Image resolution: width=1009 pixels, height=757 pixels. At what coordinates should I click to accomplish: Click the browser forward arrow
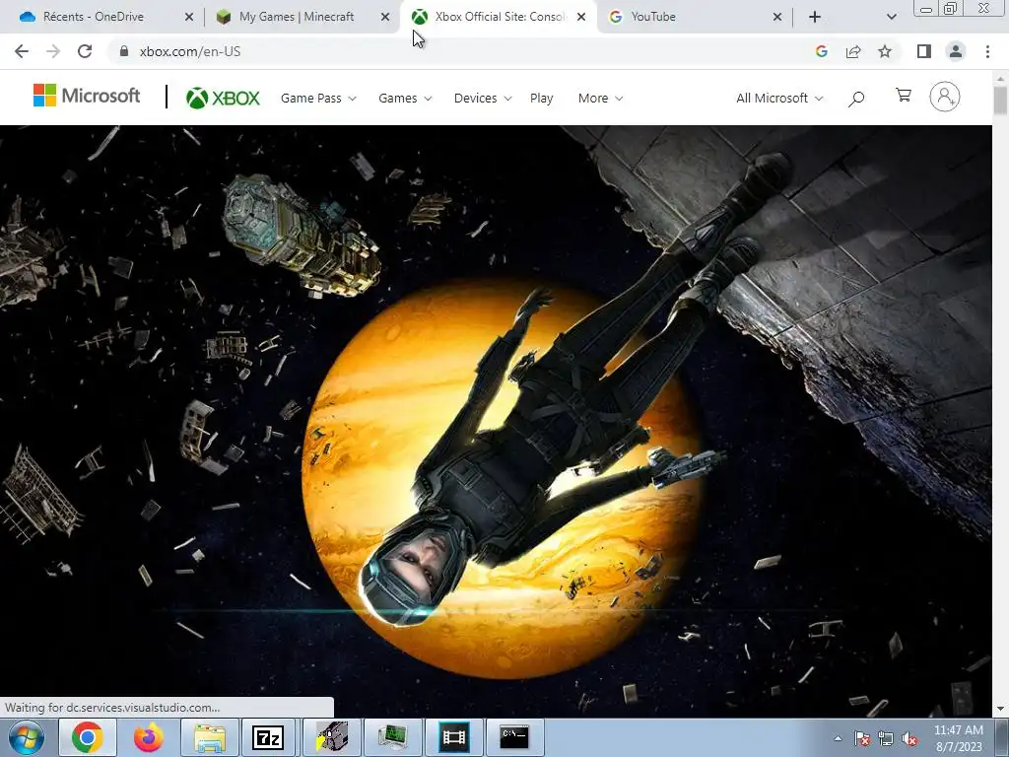[x=53, y=51]
